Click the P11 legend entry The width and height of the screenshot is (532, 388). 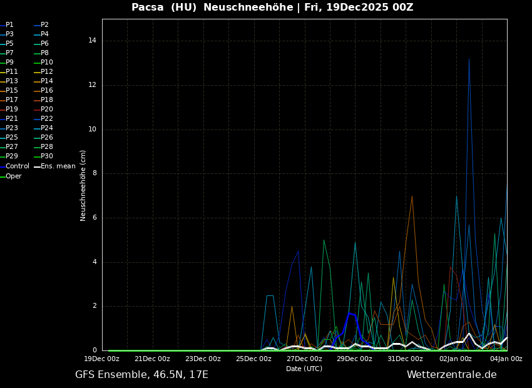coord(11,72)
